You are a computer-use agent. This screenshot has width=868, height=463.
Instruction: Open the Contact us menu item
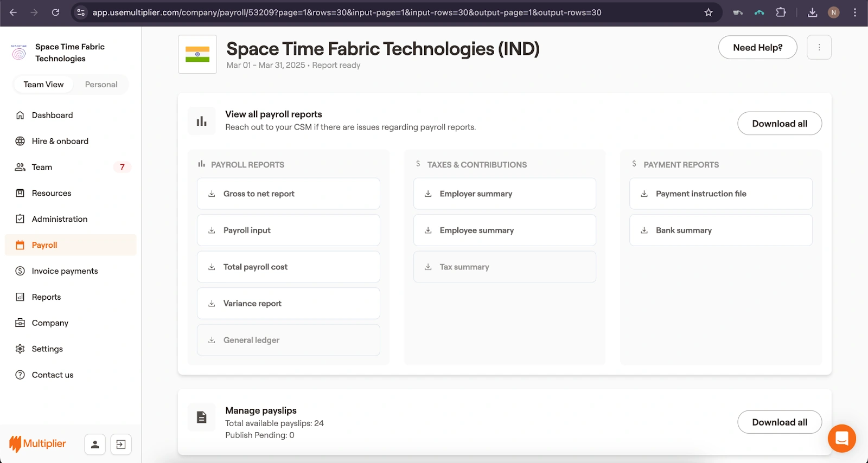coord(71,375)
